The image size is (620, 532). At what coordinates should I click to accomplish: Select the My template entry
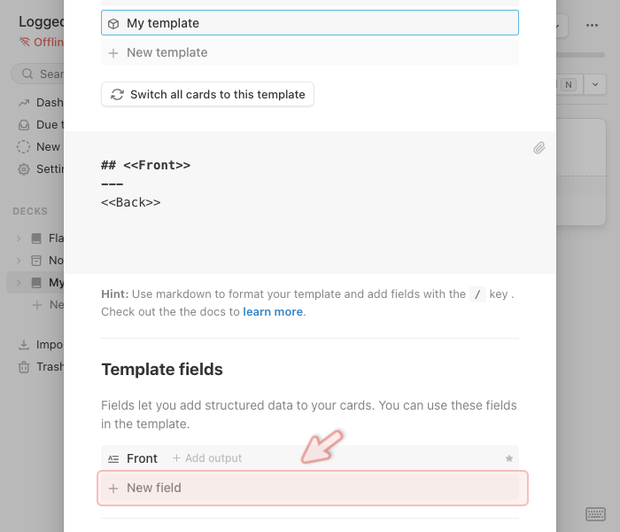(310, 23)
